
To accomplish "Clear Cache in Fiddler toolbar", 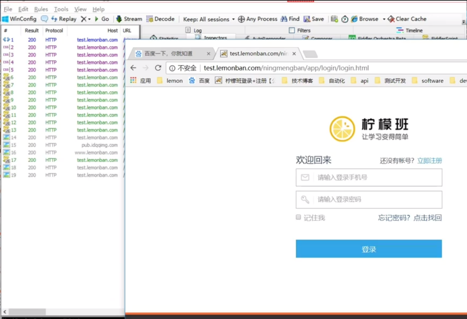I will (407, 19).
